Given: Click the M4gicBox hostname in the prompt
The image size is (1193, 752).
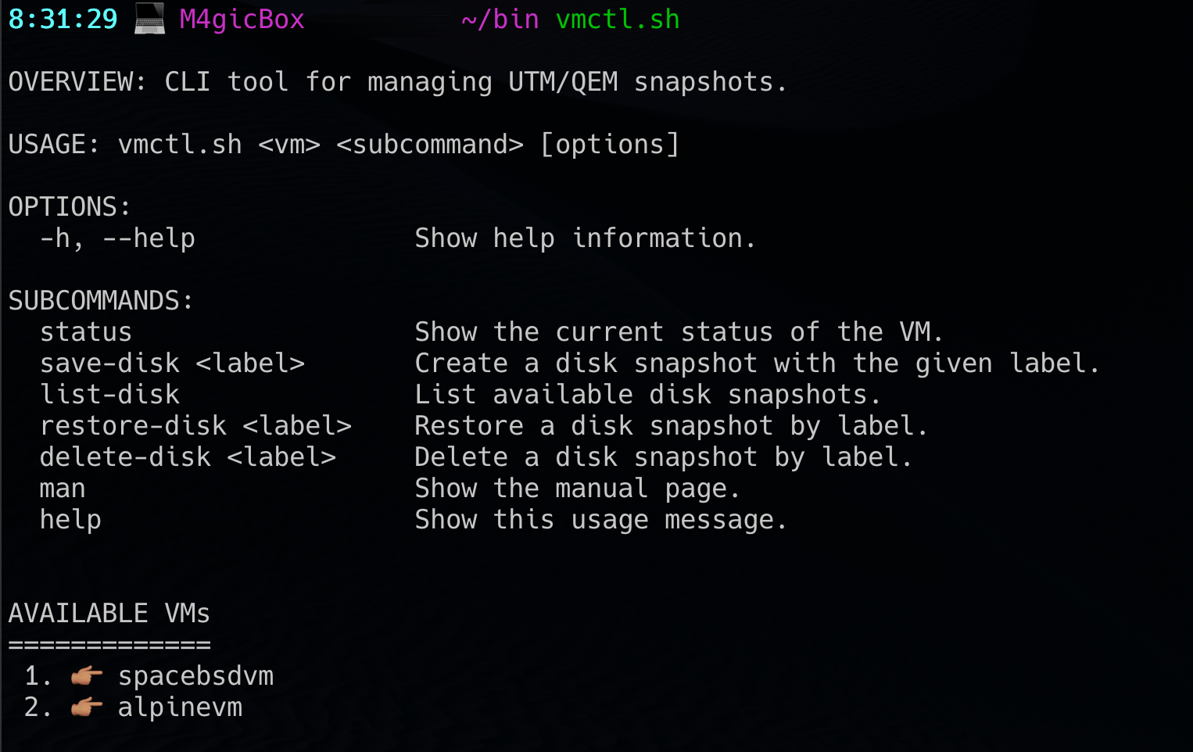Looking at the screenshot, I should (x=242, y=19).
